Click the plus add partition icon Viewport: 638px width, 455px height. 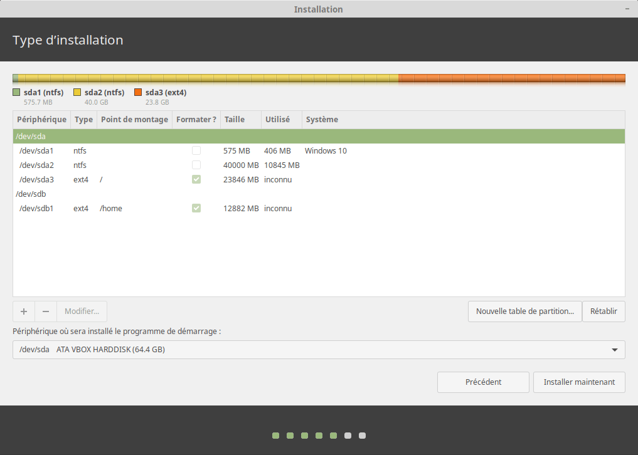tap(24, 311)
